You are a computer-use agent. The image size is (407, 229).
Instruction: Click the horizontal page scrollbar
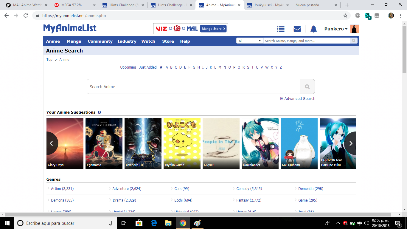(x=198, y=214)
